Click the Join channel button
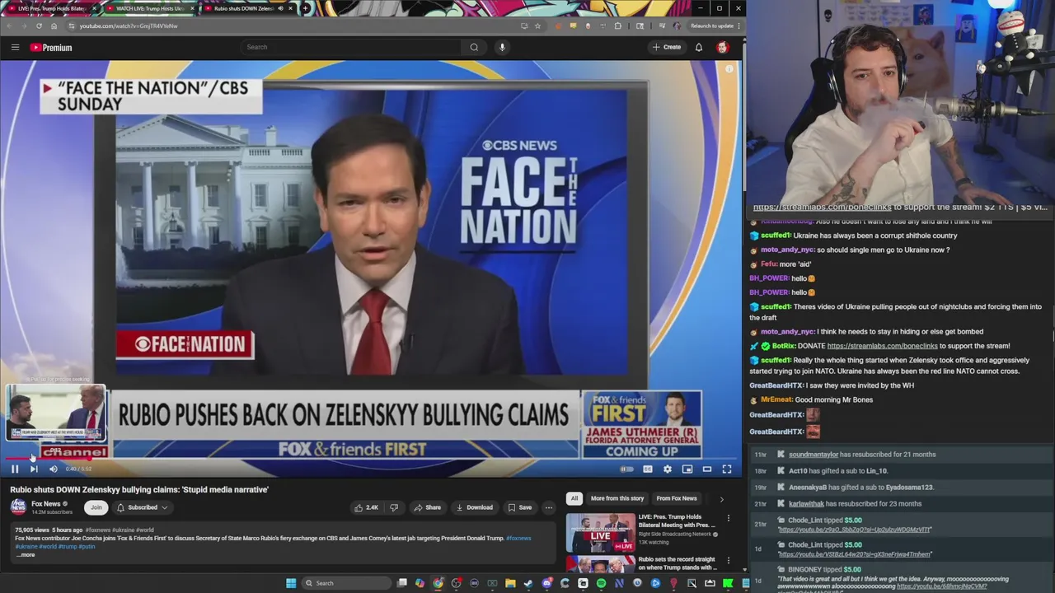1055x593 pixels. point(96,507)
